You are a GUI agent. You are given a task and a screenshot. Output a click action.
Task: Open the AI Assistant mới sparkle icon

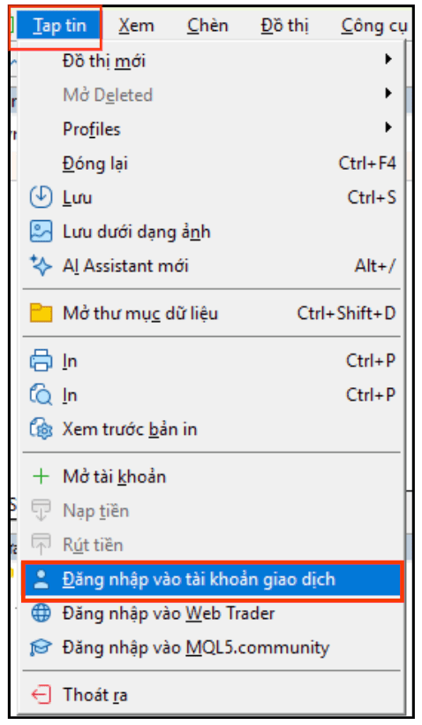tap(41, 266)
